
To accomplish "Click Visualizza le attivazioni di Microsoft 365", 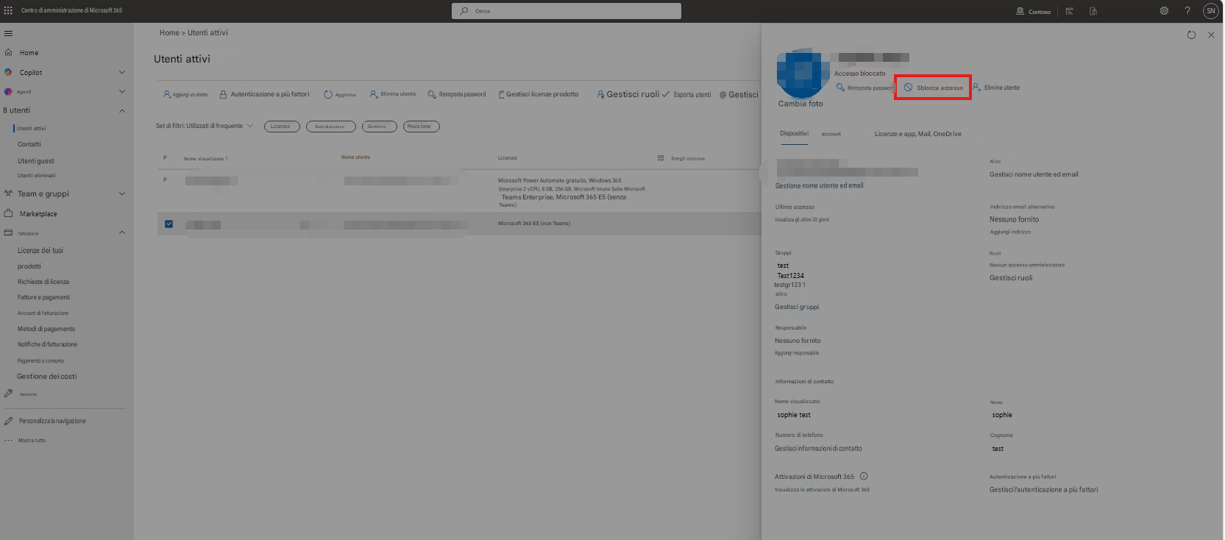I will tap(822, 489).
